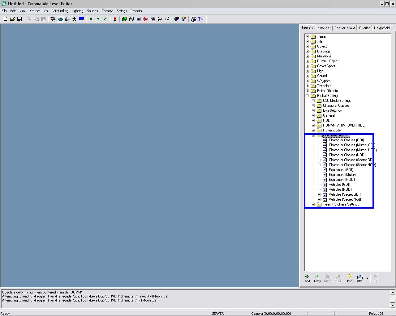
Task: Click the New document toolbar icon
Action: [5, 19]
